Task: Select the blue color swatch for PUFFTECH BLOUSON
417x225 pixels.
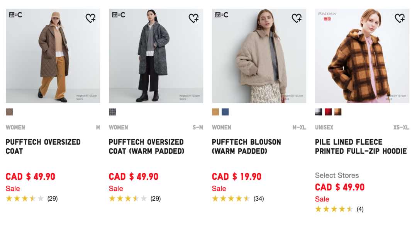Action: (226, 112)
